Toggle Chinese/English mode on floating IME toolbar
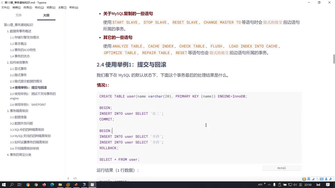This screenshot has width=335, height=188. [309, 179]
